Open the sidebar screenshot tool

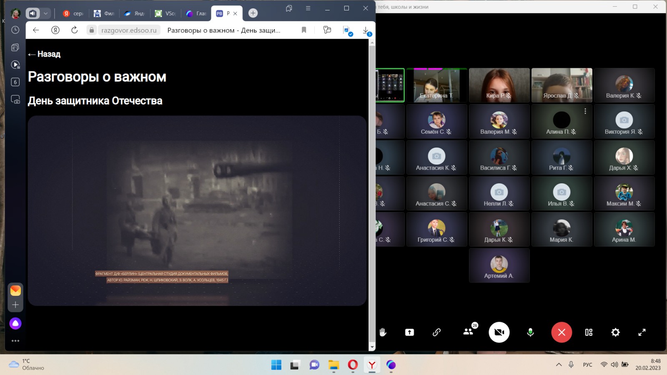click(15, 100)
